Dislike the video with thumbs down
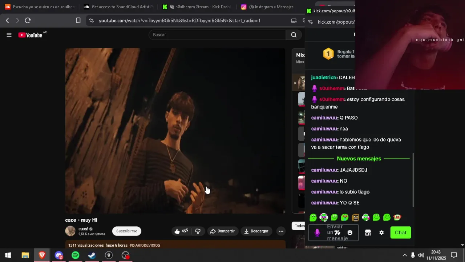The width and height of the screenshot is (465, 262). tap(198, 231)
